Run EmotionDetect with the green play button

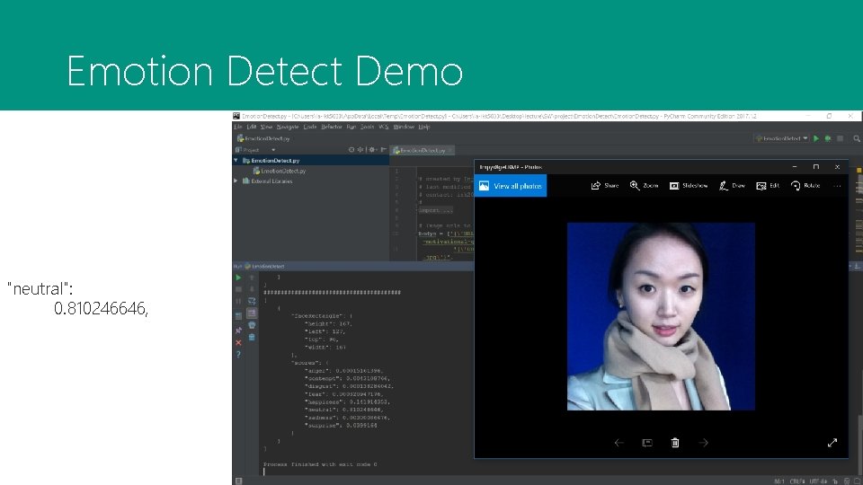(816, 138)
